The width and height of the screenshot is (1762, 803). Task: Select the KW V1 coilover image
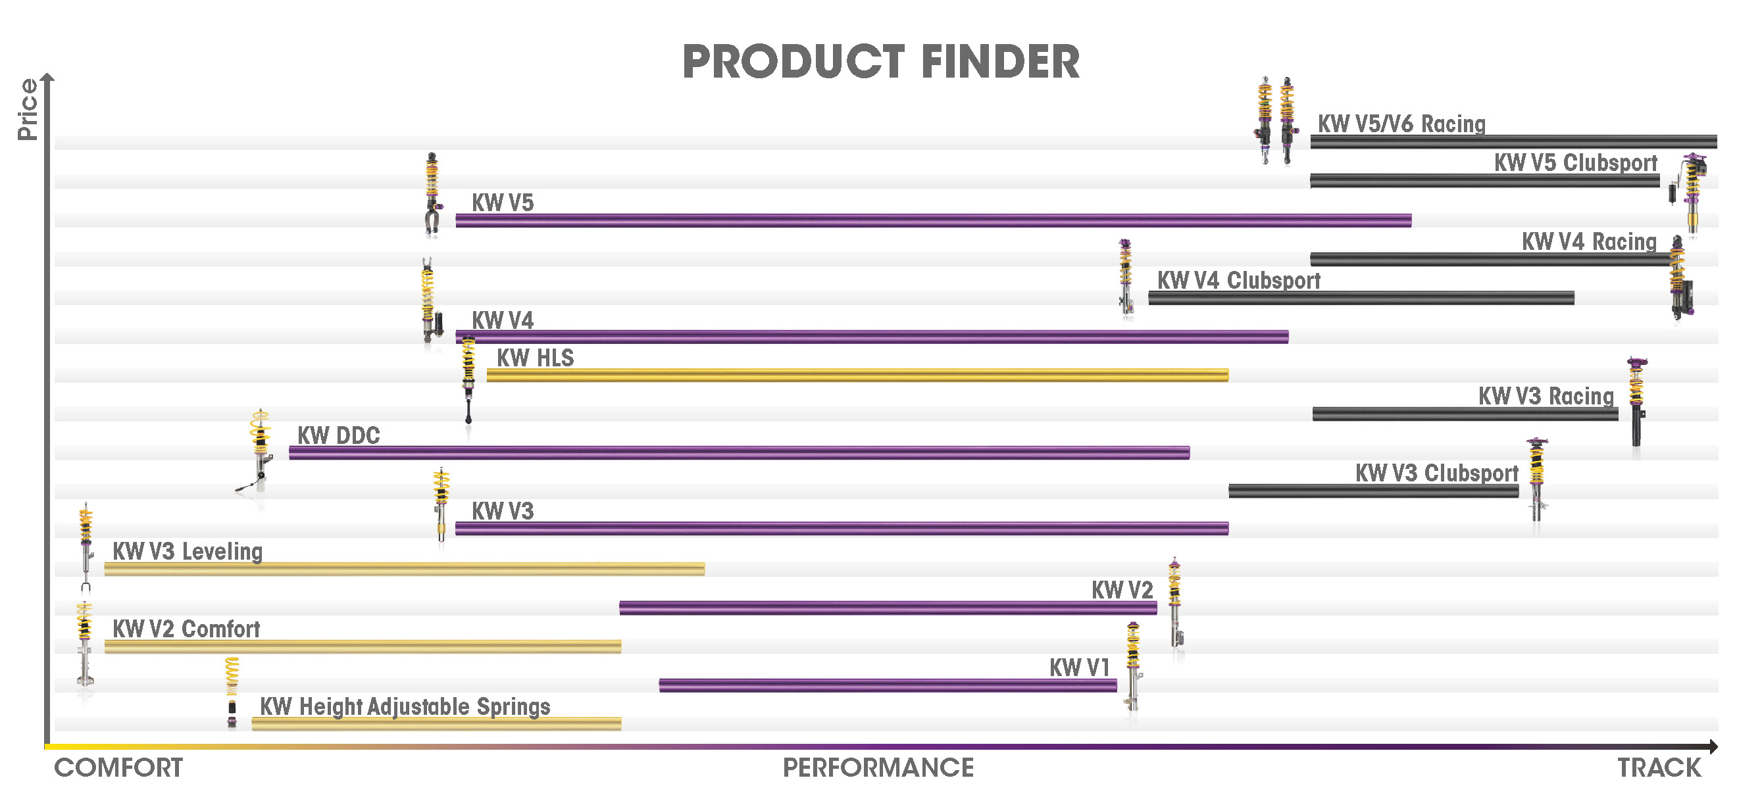pos(1134,666)
